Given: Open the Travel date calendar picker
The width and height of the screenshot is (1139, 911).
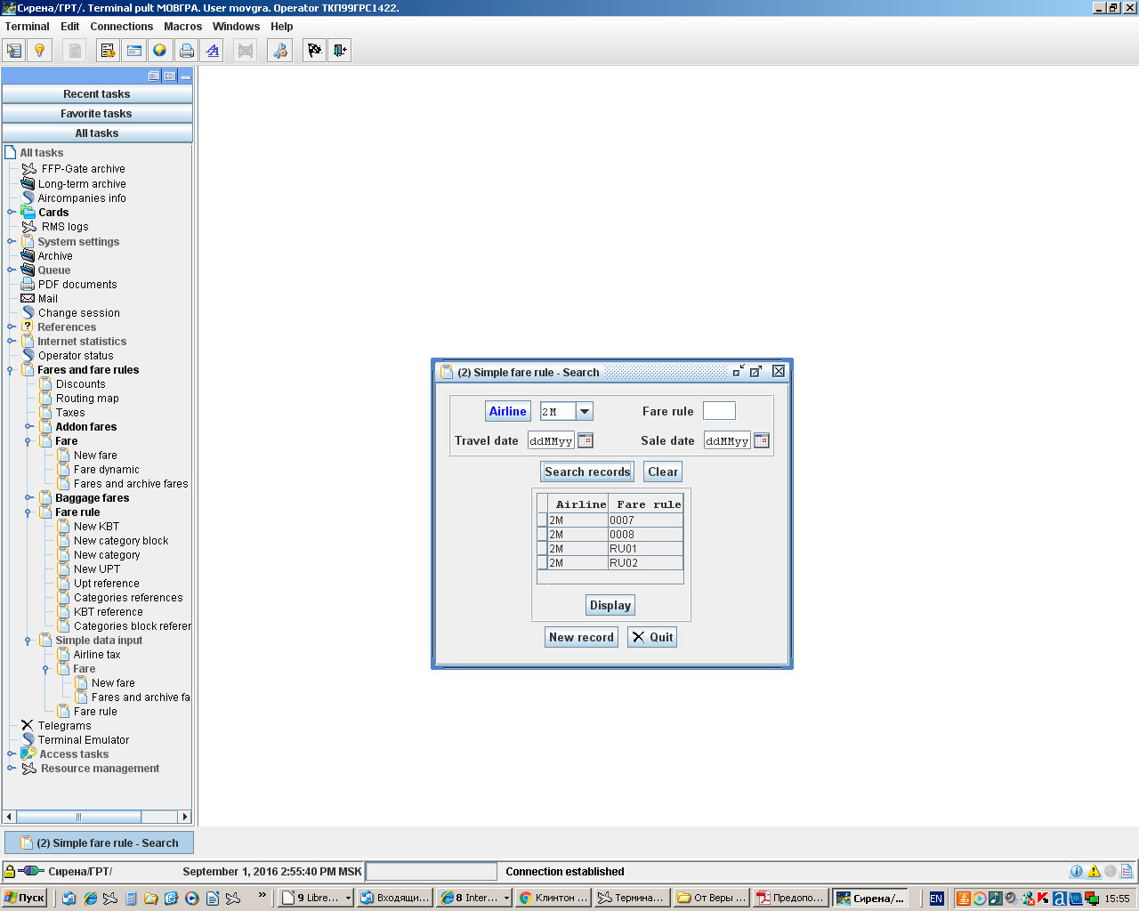Looking at the screenshot, I should pos(586,440).
